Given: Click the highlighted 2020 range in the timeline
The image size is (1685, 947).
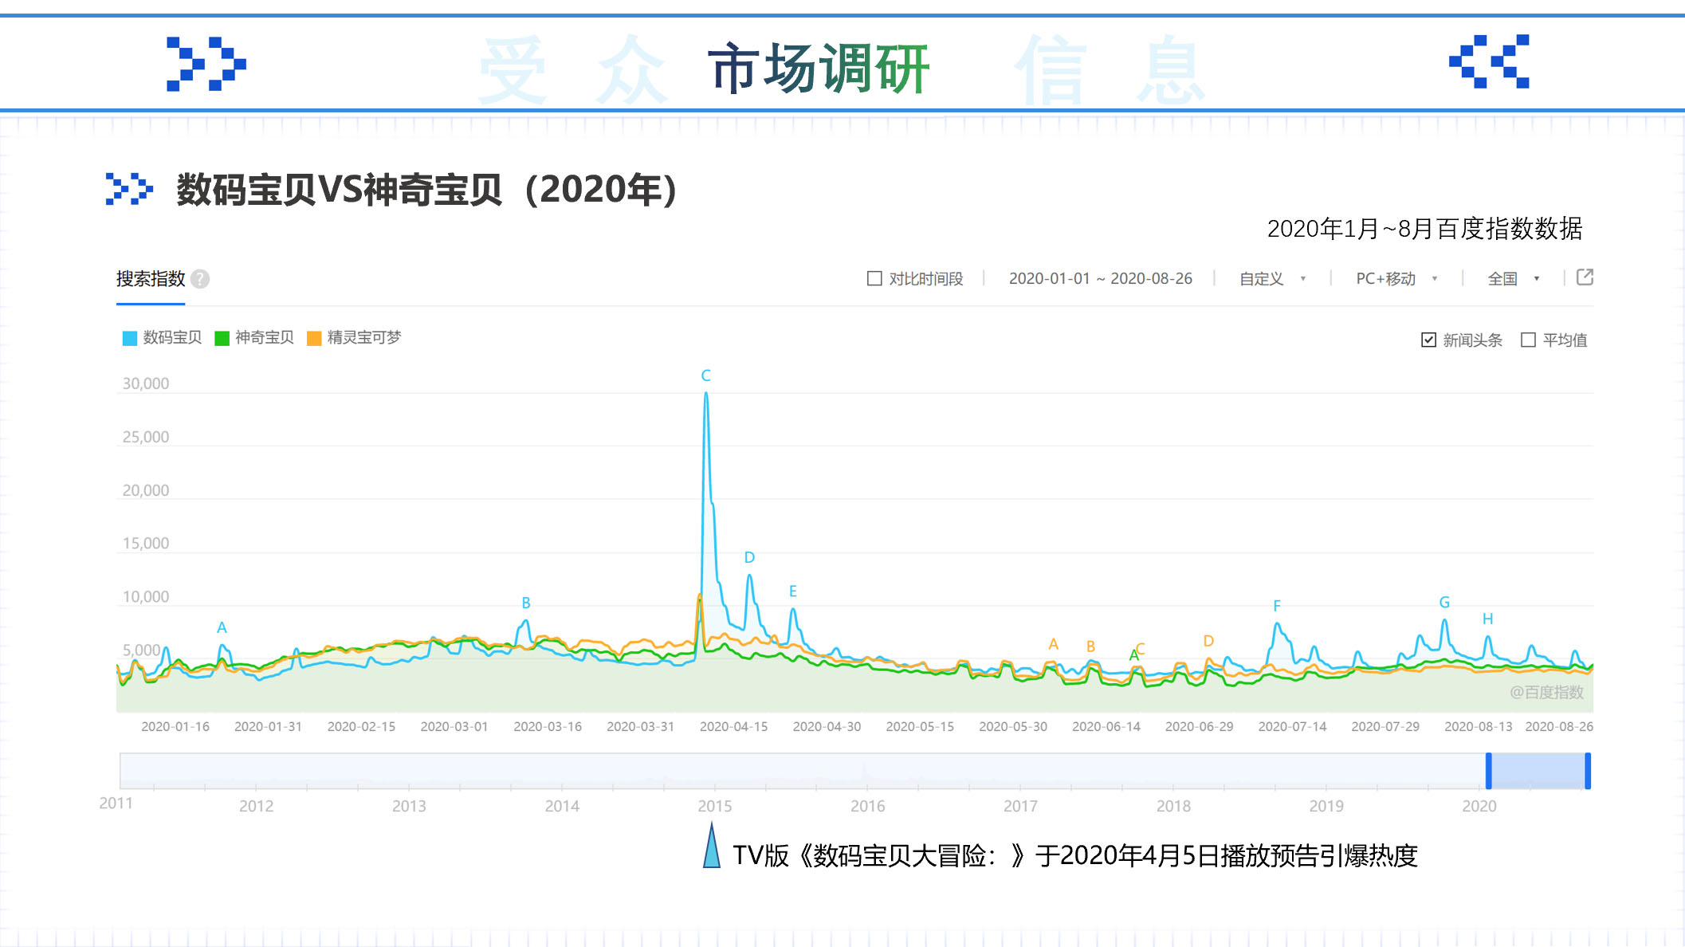Looking at the screenshot, I should pyautogui.click(x=1538, y=771).
